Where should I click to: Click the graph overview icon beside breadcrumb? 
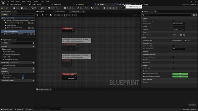pyautogui.click(x=51, y=15)
